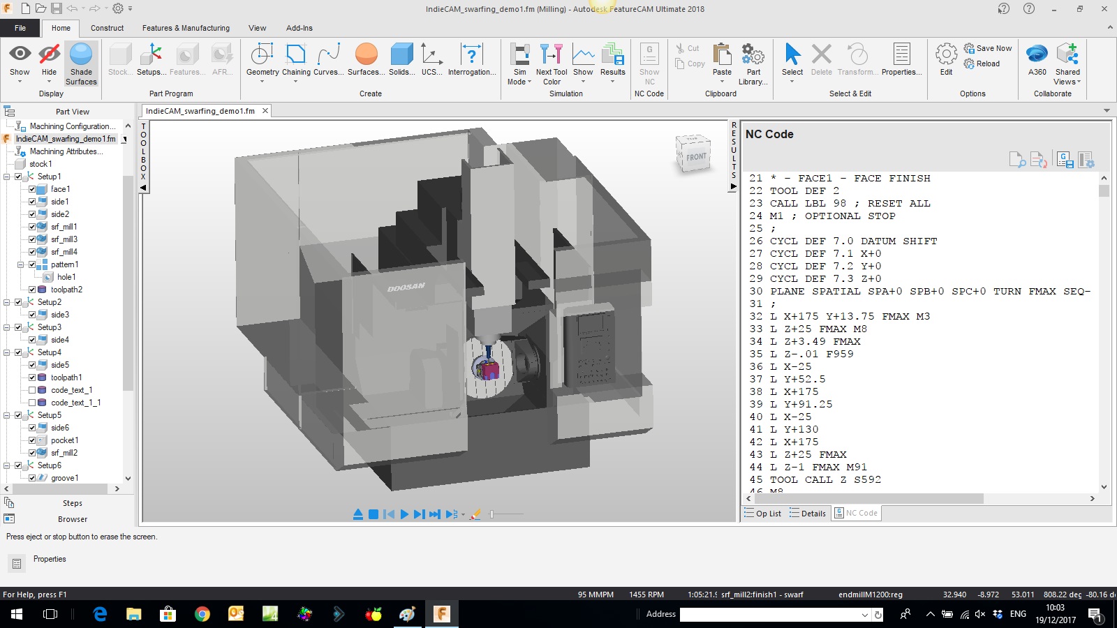Open the UCS coordinate system tool
This screenshot has width=1117, height=628.
coord(431,60)
